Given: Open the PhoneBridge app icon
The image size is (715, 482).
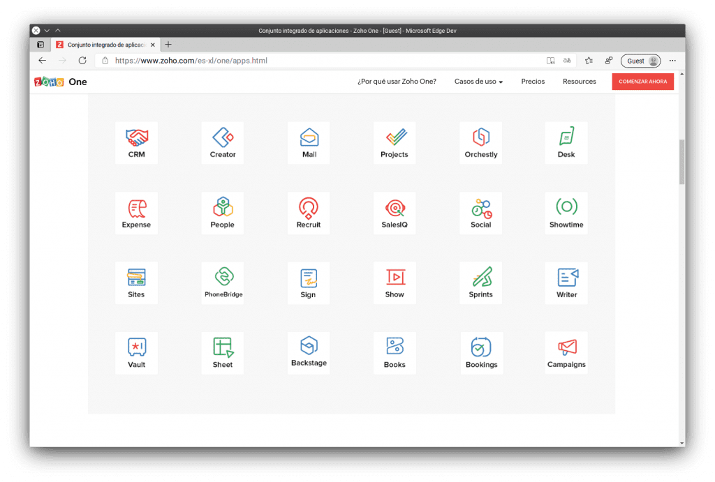Looking at the screenshot, I should click(x=223, y=283).
